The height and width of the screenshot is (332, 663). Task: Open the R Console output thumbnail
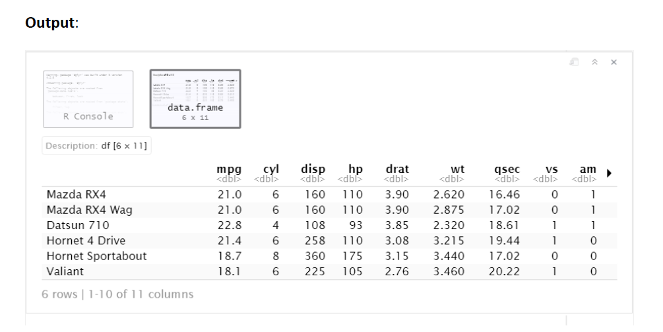click(x=88, y=99)
